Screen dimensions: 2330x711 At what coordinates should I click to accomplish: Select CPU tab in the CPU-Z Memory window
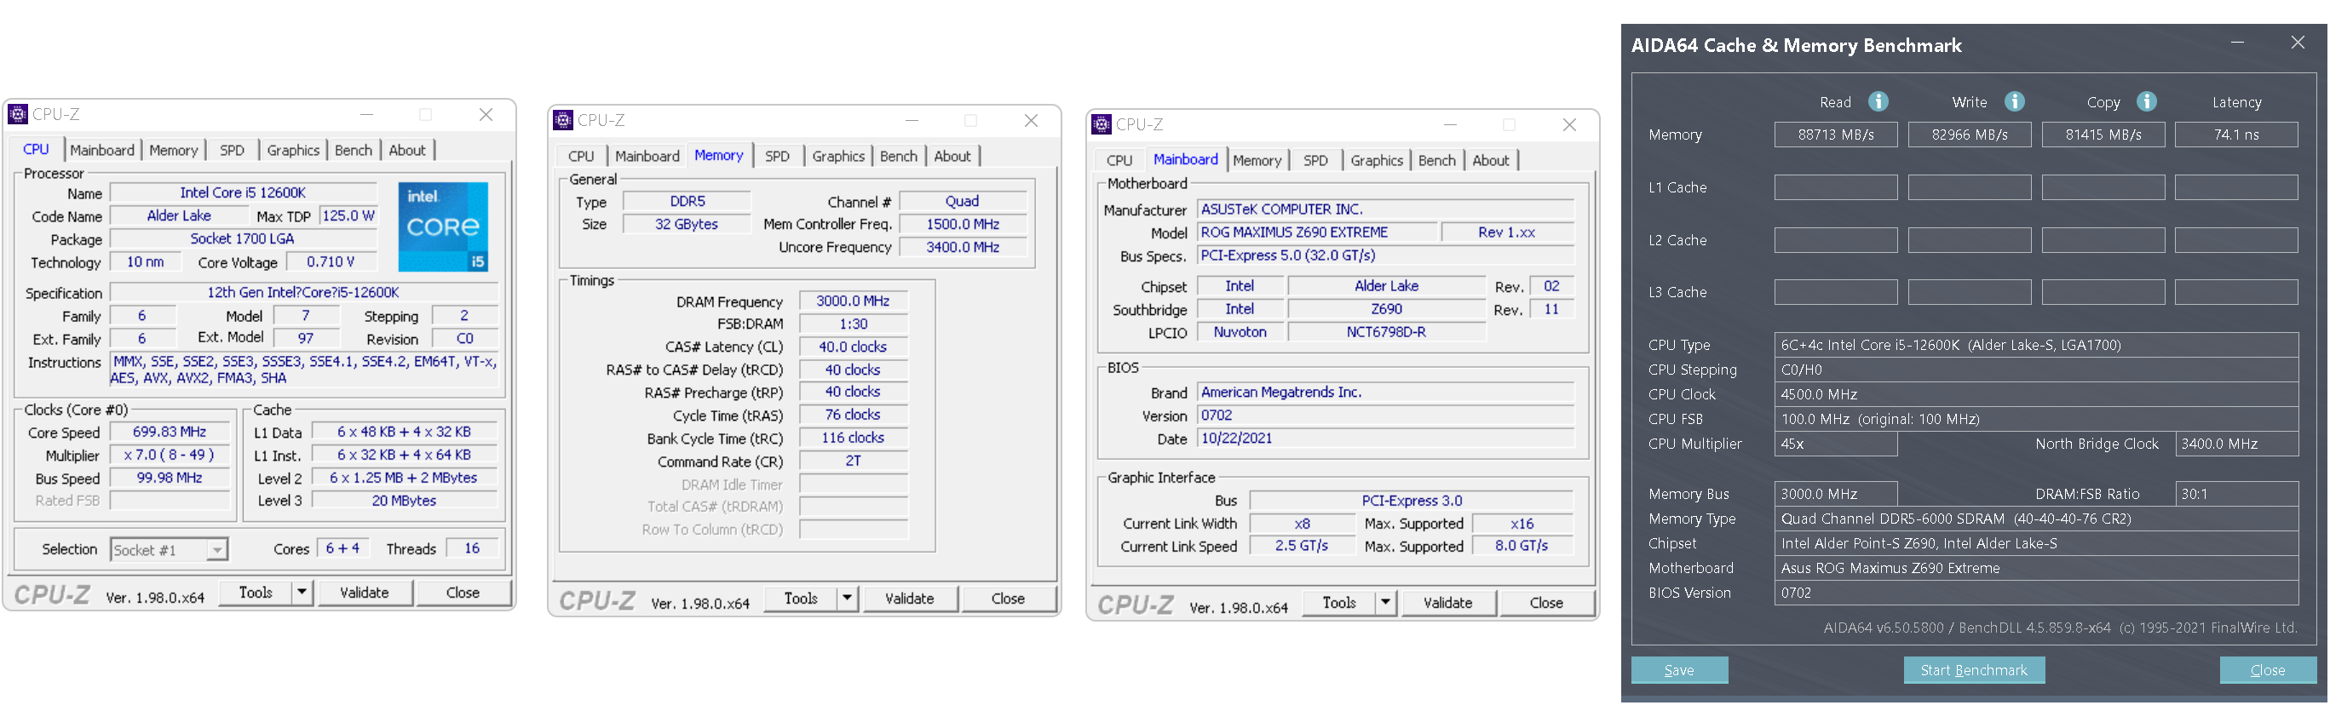click(x=581, y=157)
